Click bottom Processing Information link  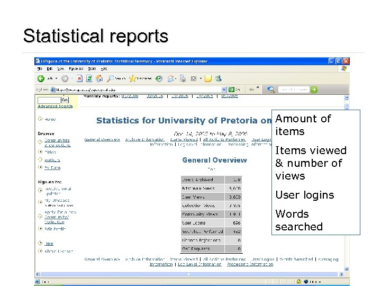pyautogui.click(x=250, y=264)
